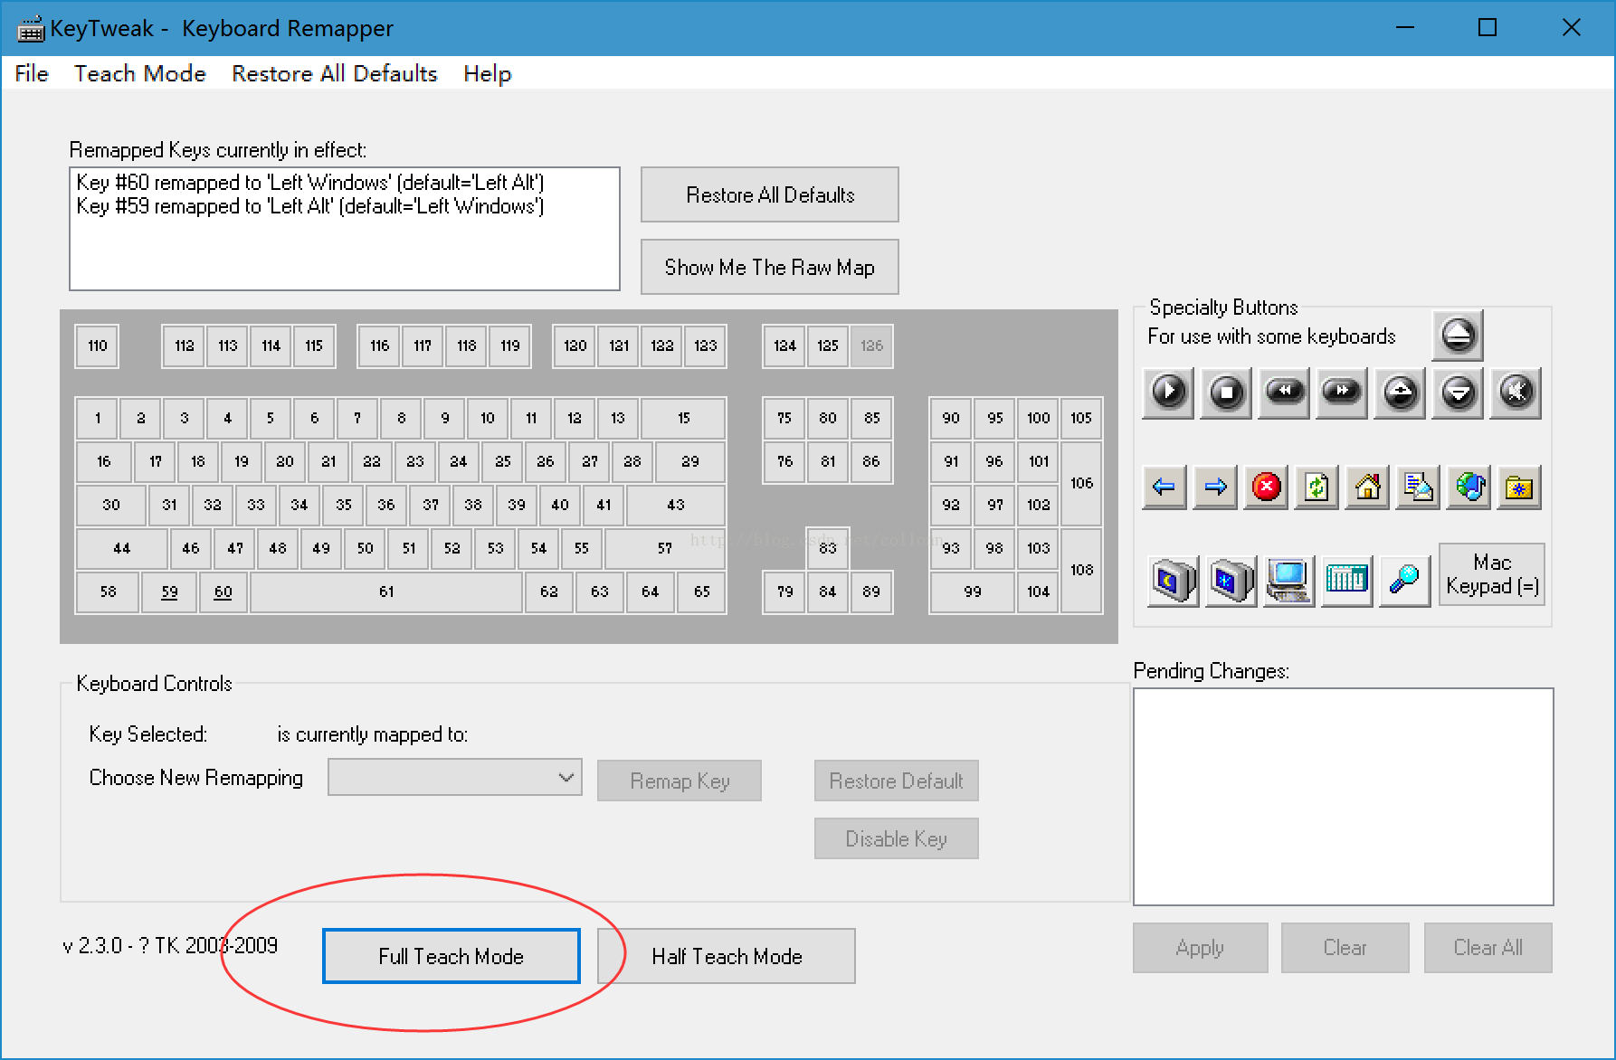Select the spacebar key 61

pyautogui.click(x=386, y=592)
